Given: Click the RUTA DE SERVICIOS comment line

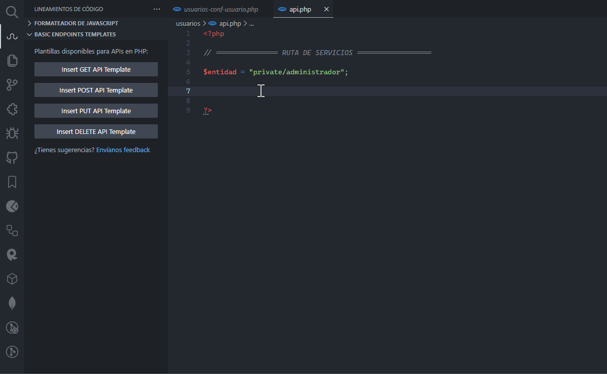Looking at the screenshot, I should coord(317,53).
